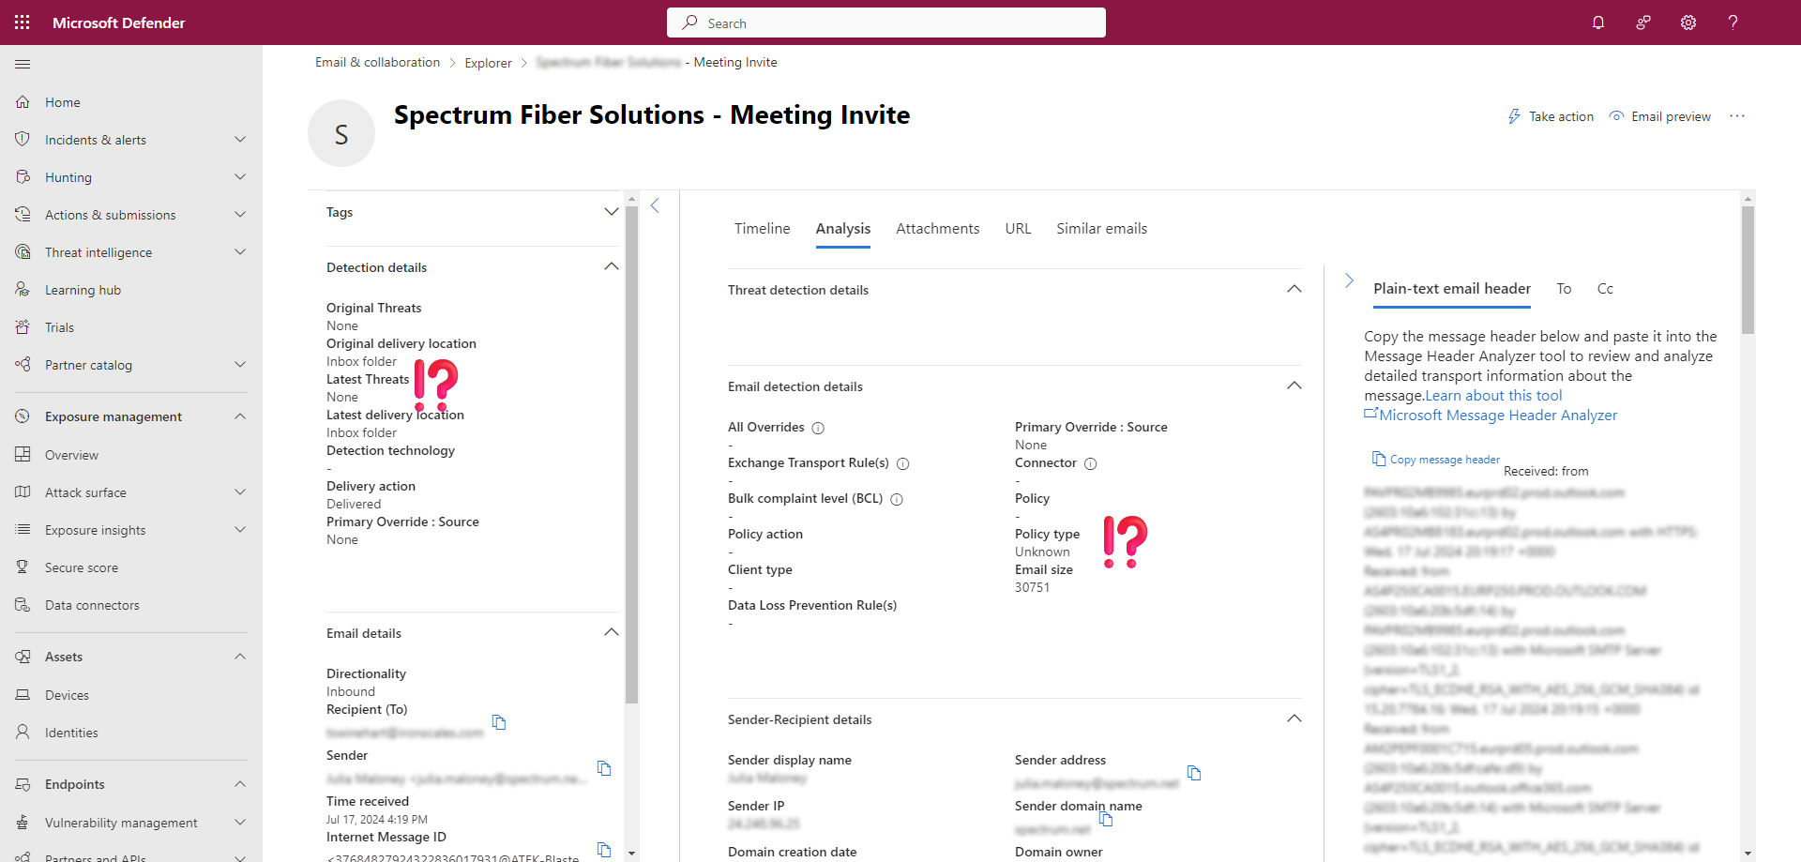Expand Incidents & alerts in navigation
This screenshot has height=862, width=1801.
(240, 140)
